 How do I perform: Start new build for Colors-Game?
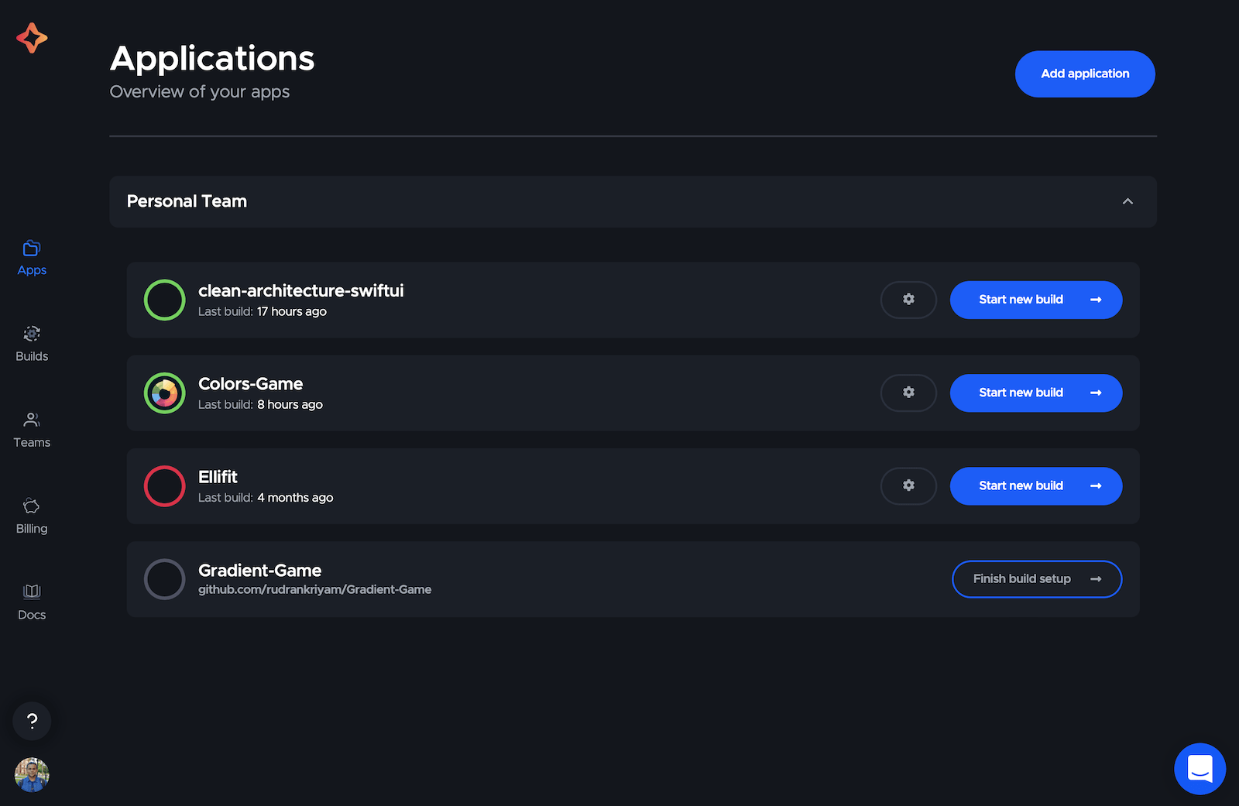click(x=1036, y=393)
